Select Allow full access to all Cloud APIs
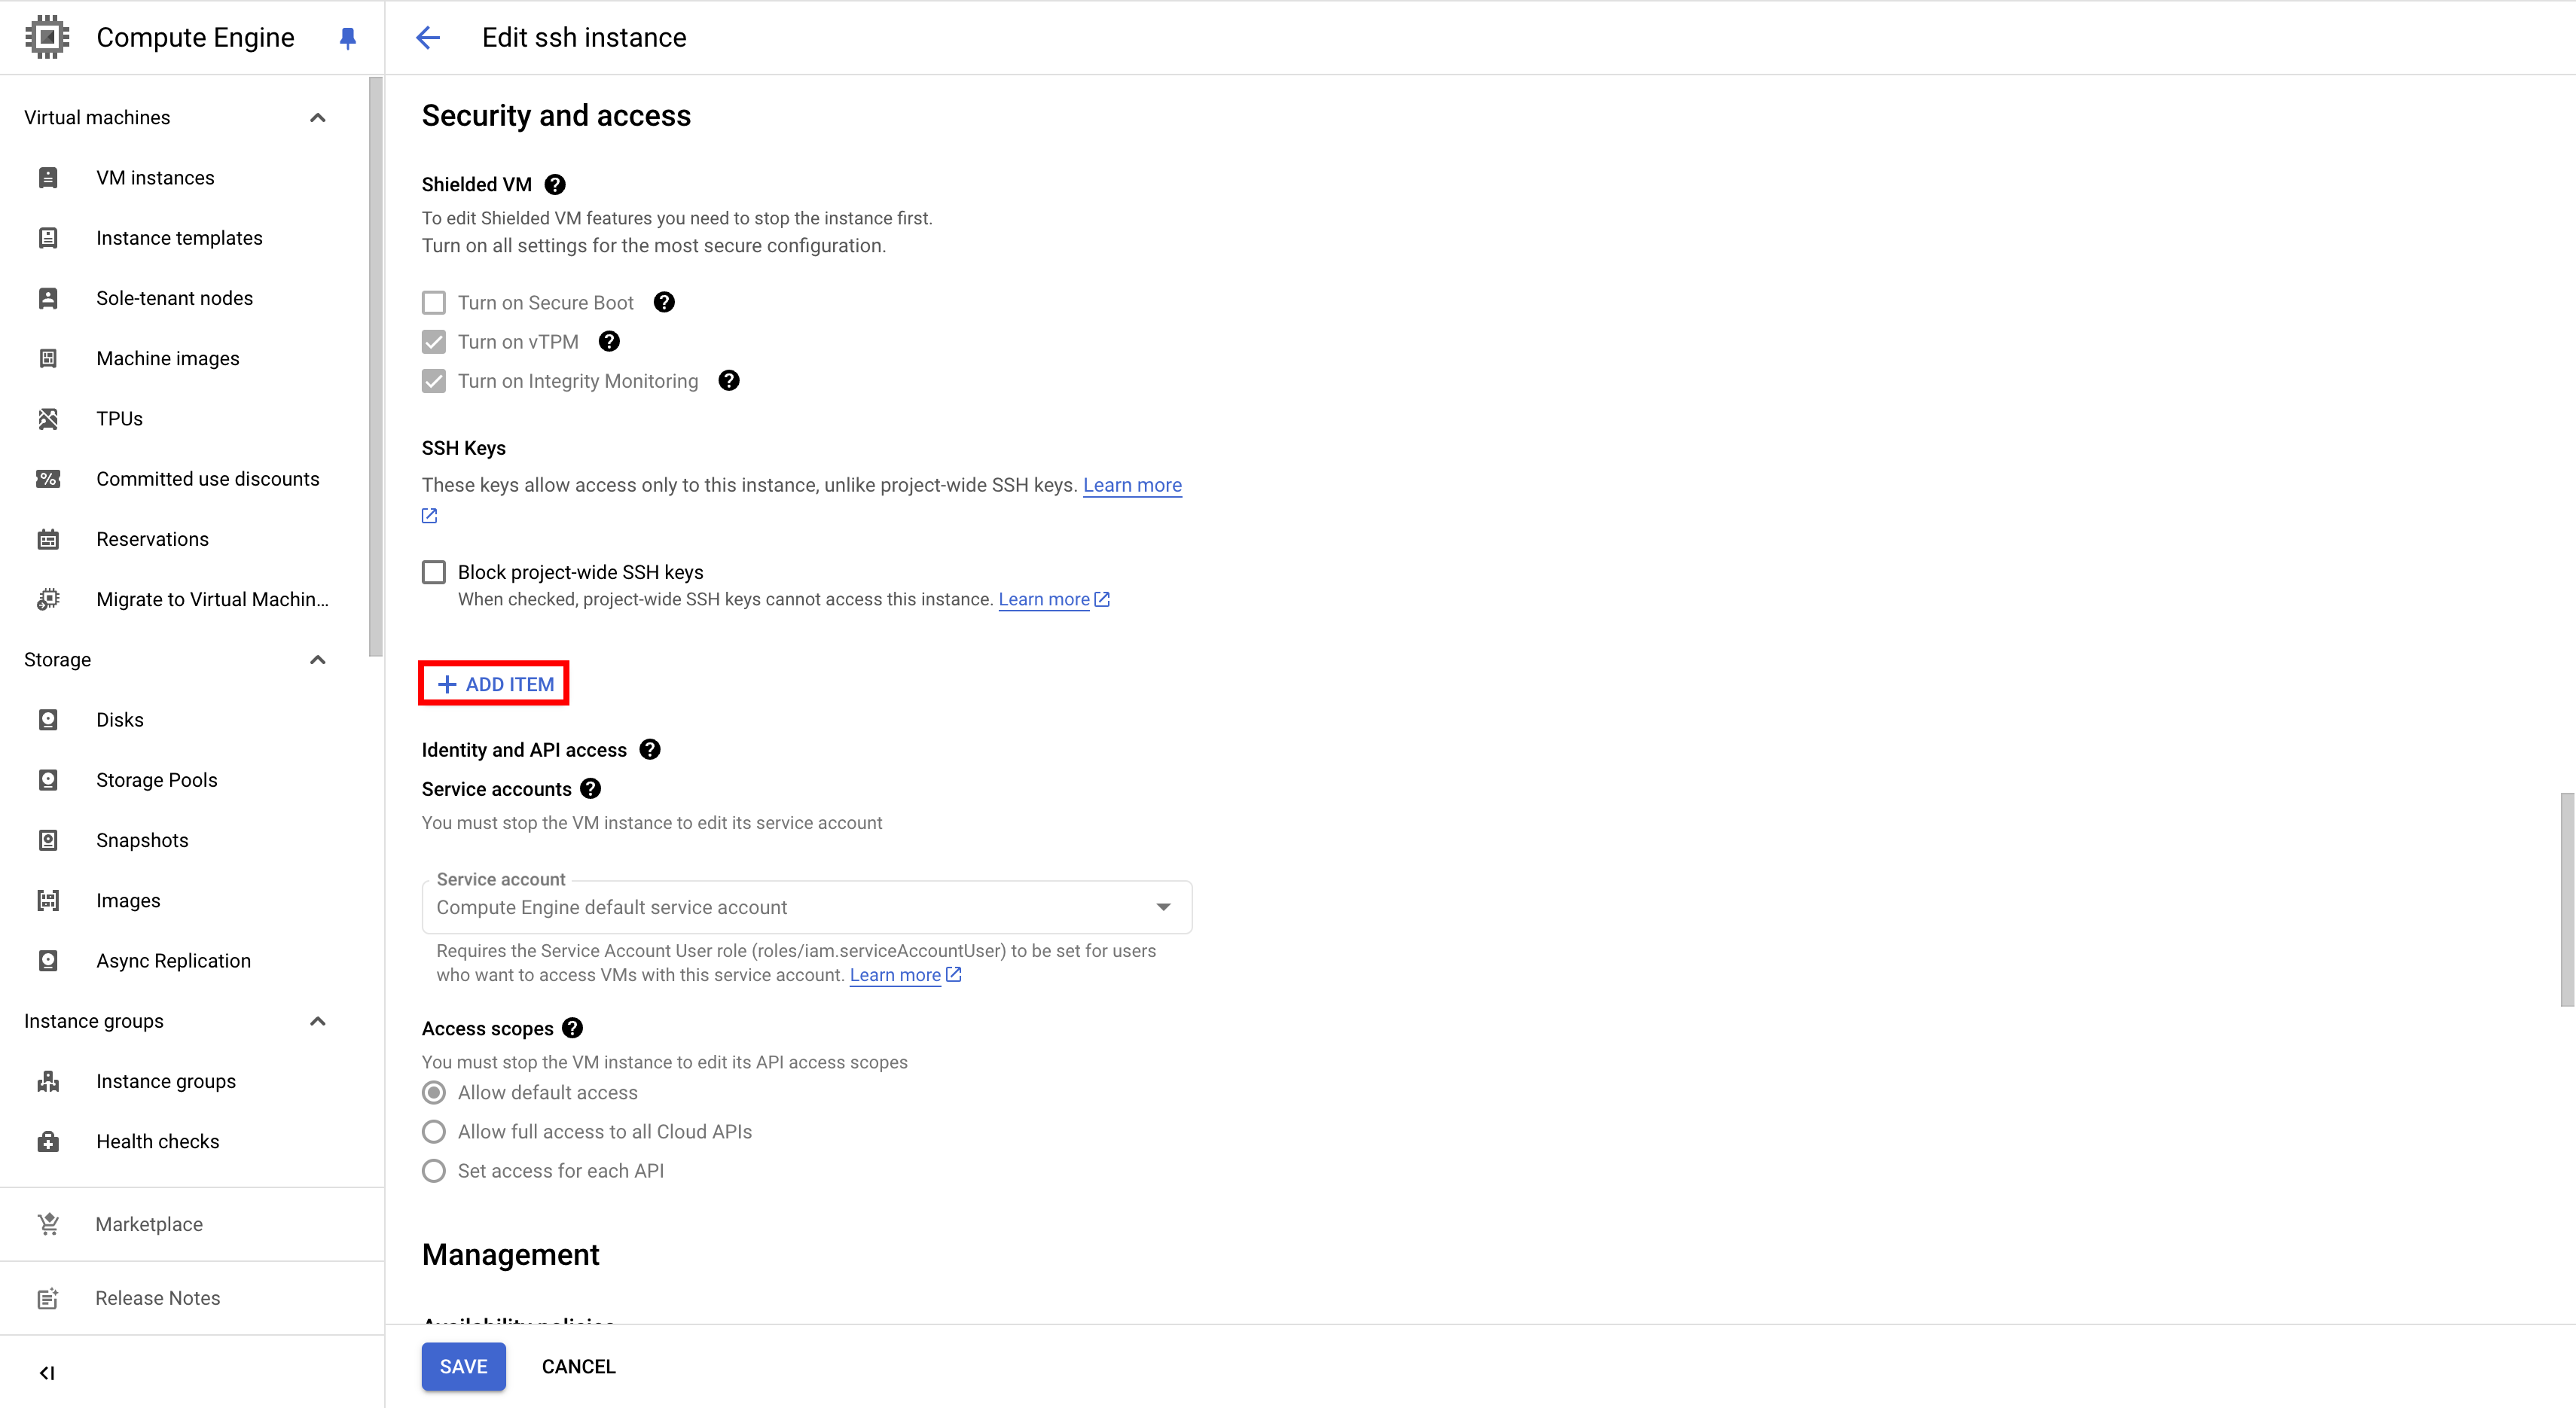This screenshot has width=2576, height=1408. (x=434, y=1131)
